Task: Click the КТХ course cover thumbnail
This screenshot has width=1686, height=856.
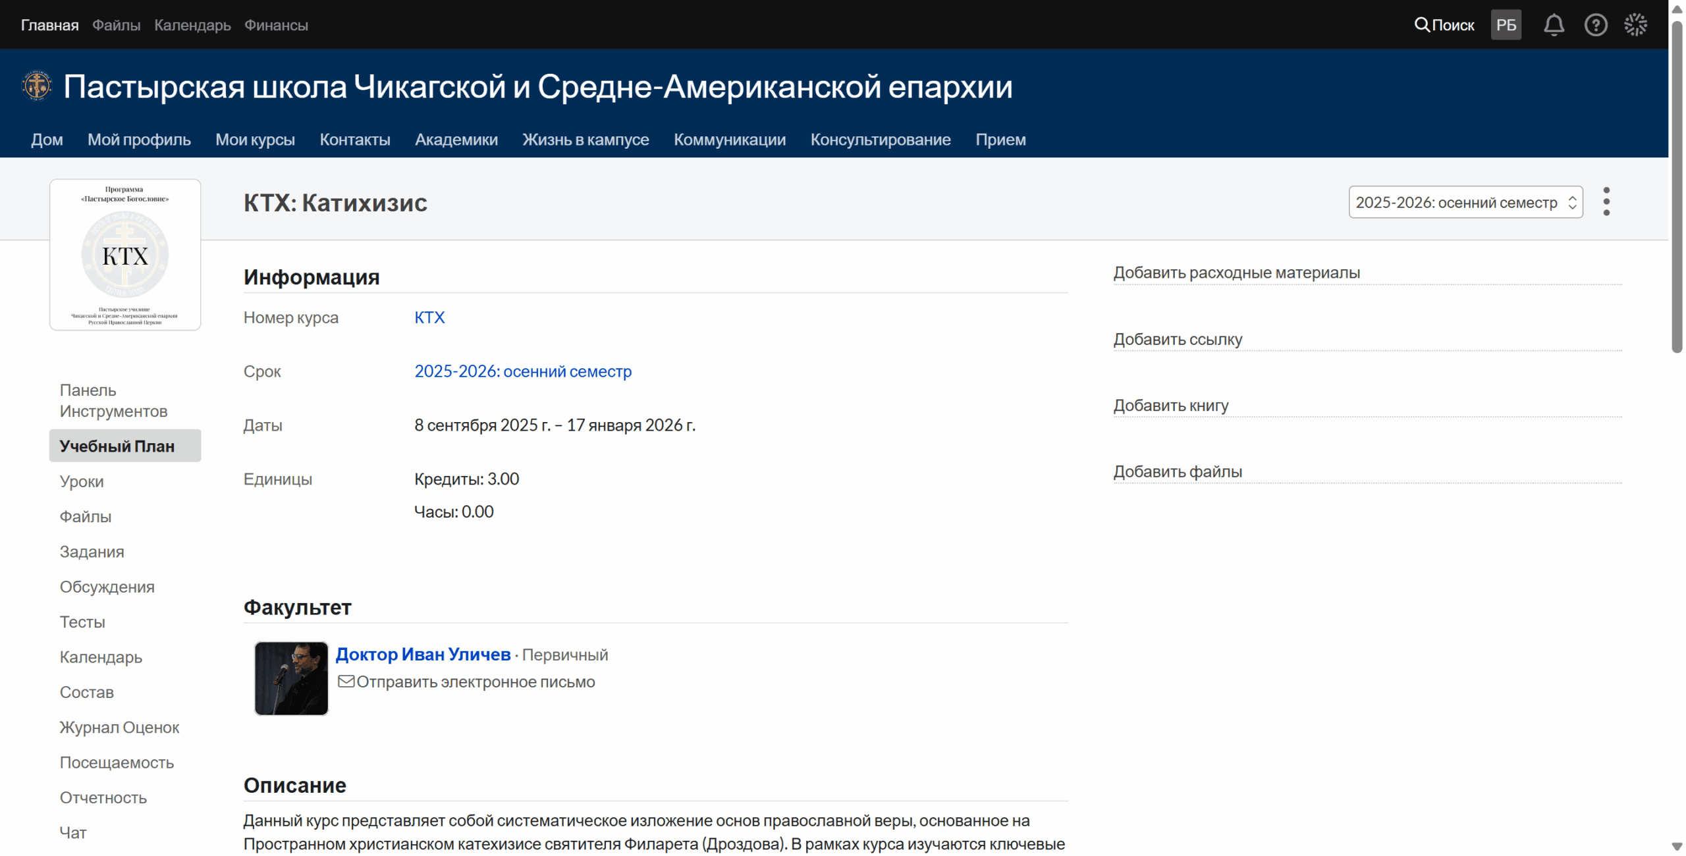Action: click(125, 255)
